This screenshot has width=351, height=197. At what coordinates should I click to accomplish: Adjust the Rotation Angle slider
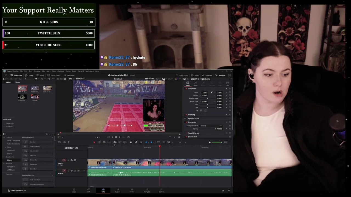(208, 98)
